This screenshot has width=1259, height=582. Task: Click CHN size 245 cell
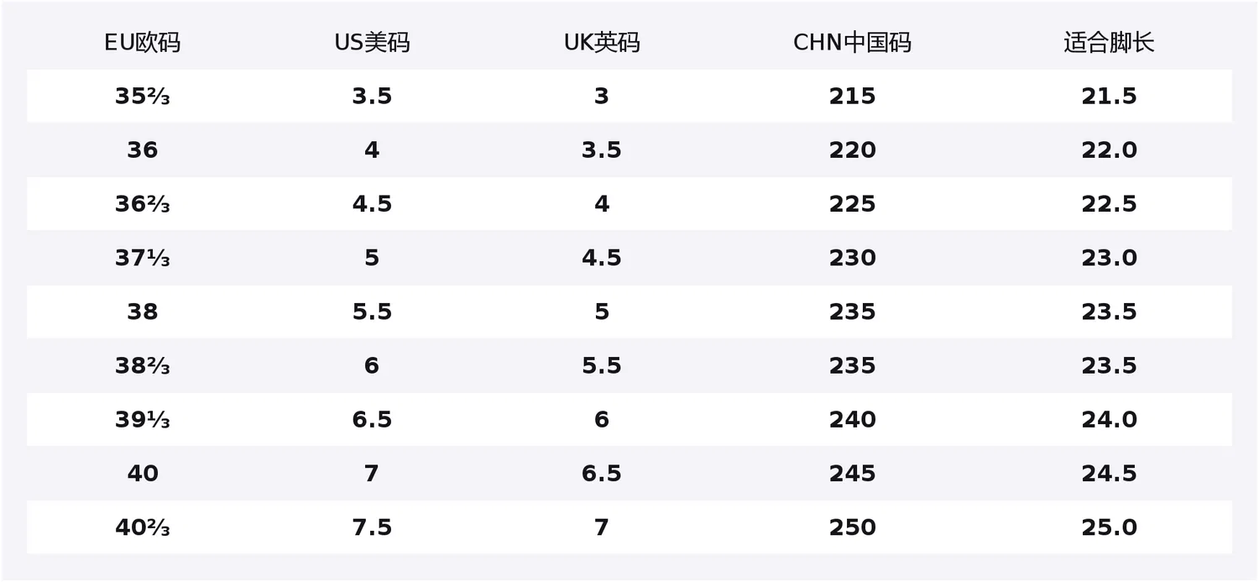(x=852, y=474)
